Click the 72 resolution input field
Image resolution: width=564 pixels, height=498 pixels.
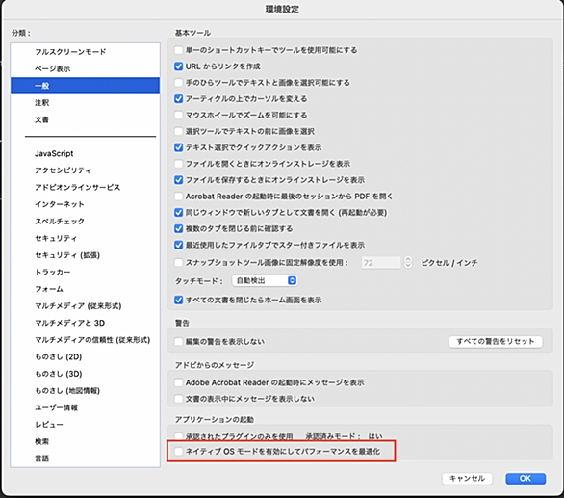click(381, 263)
